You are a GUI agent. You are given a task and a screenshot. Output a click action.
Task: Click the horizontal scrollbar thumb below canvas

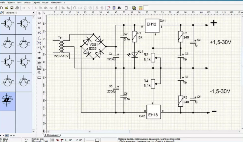click(x=89, y=131)
